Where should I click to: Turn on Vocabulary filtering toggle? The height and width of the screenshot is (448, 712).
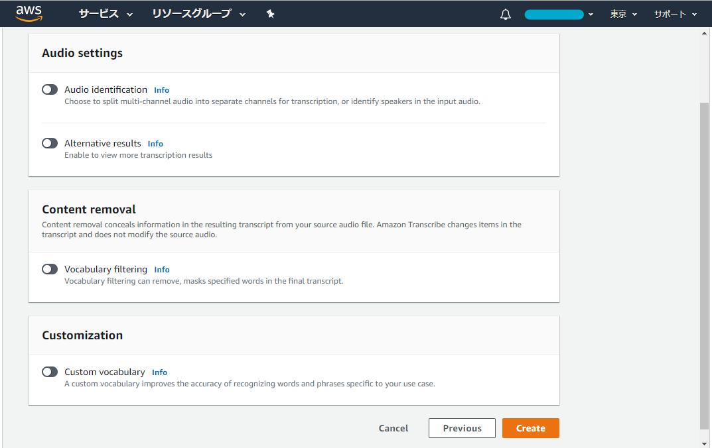[50, 269]
